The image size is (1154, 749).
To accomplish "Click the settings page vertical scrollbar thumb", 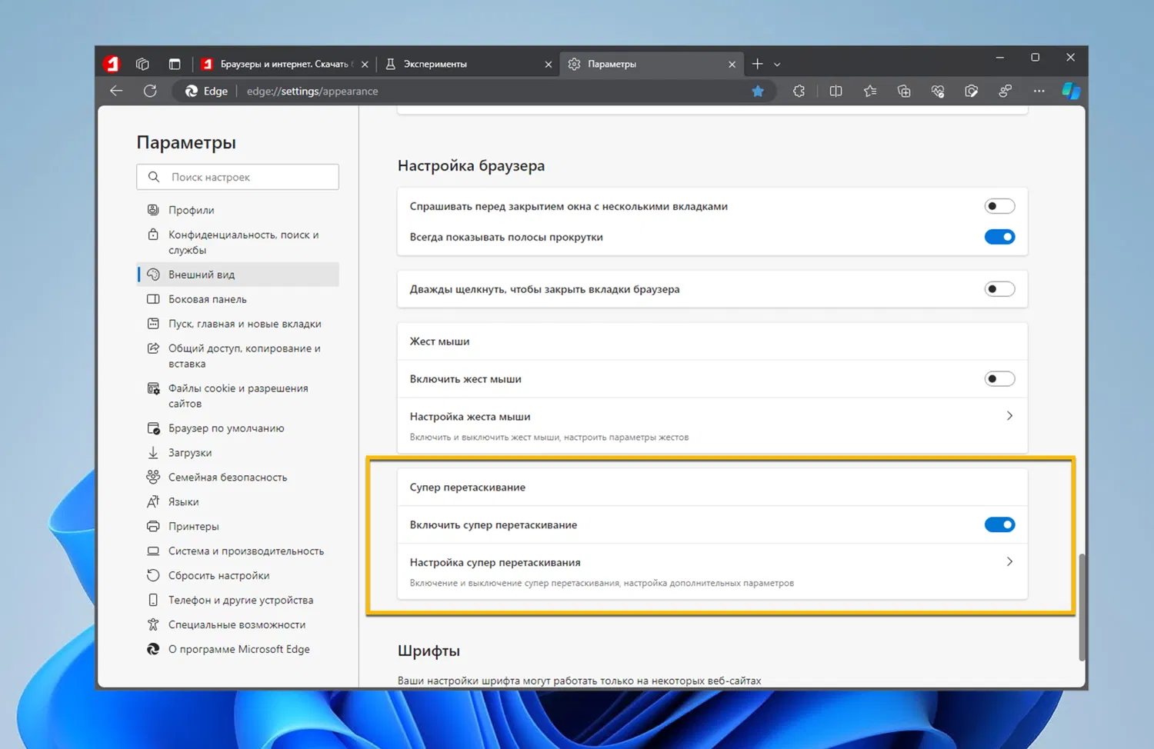I will [1081, 607].
